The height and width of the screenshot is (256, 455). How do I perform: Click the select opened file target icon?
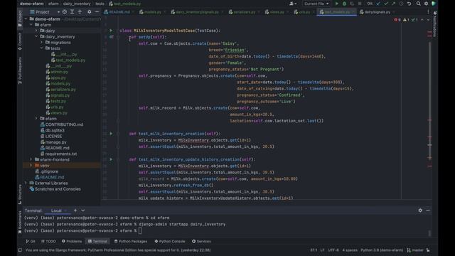click(65, 12)
